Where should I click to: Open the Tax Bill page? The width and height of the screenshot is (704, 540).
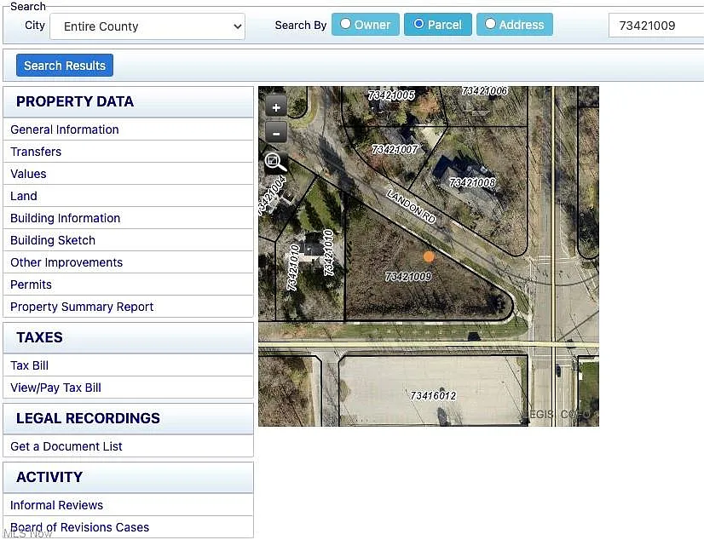[x=29, y=365]
